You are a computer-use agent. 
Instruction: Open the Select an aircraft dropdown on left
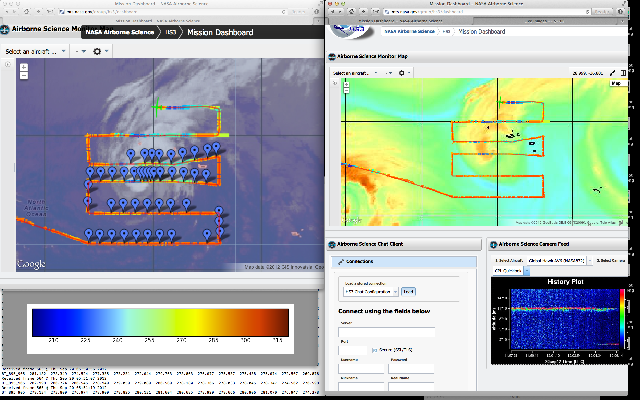tap(35, 51)
